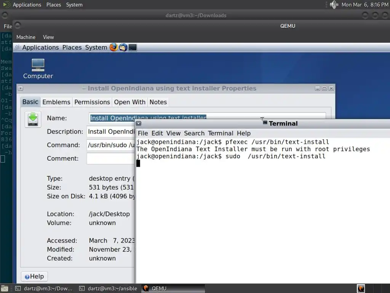Click the Terminal title bar icon
Screen dimensions: 390x293
pyautogui.click(x=265, y=122)
